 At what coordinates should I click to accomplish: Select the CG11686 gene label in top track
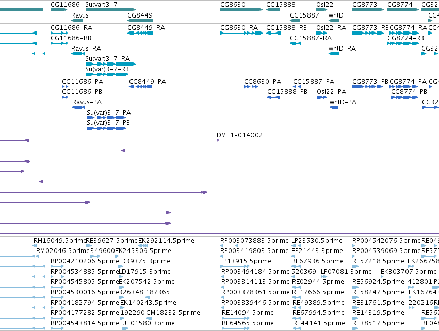(65, 5)
